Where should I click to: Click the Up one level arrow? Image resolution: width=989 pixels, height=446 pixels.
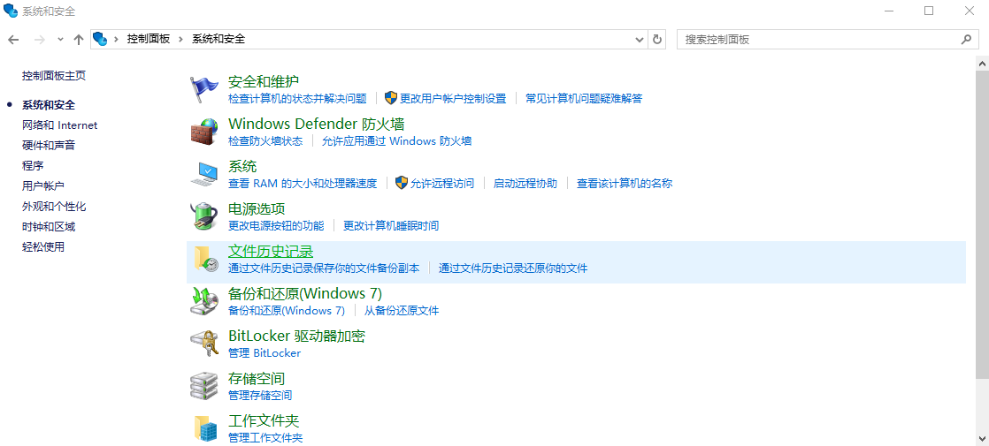click(x=78, y=39)
